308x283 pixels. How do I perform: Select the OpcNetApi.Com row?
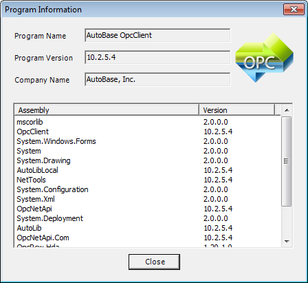pyautogui.click(x=147, y=238)
